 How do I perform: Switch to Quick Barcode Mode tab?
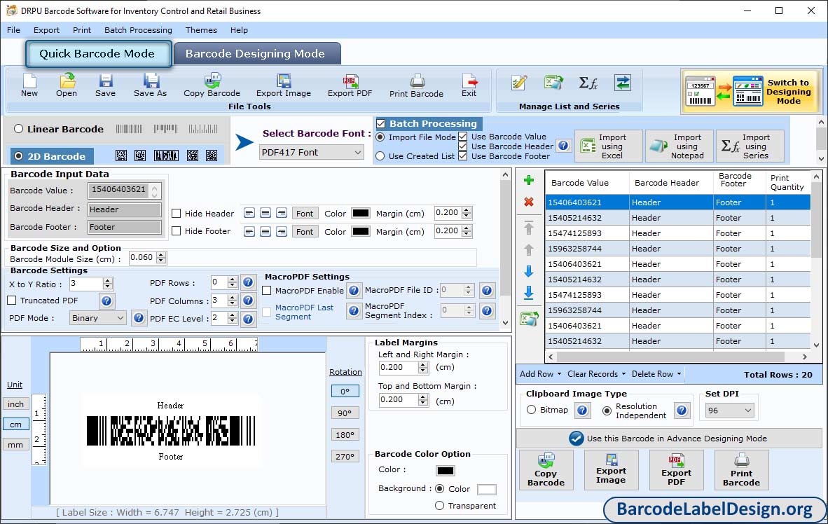pos(97,54)
